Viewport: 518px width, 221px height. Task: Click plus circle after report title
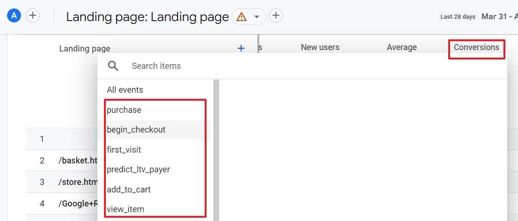276,15
